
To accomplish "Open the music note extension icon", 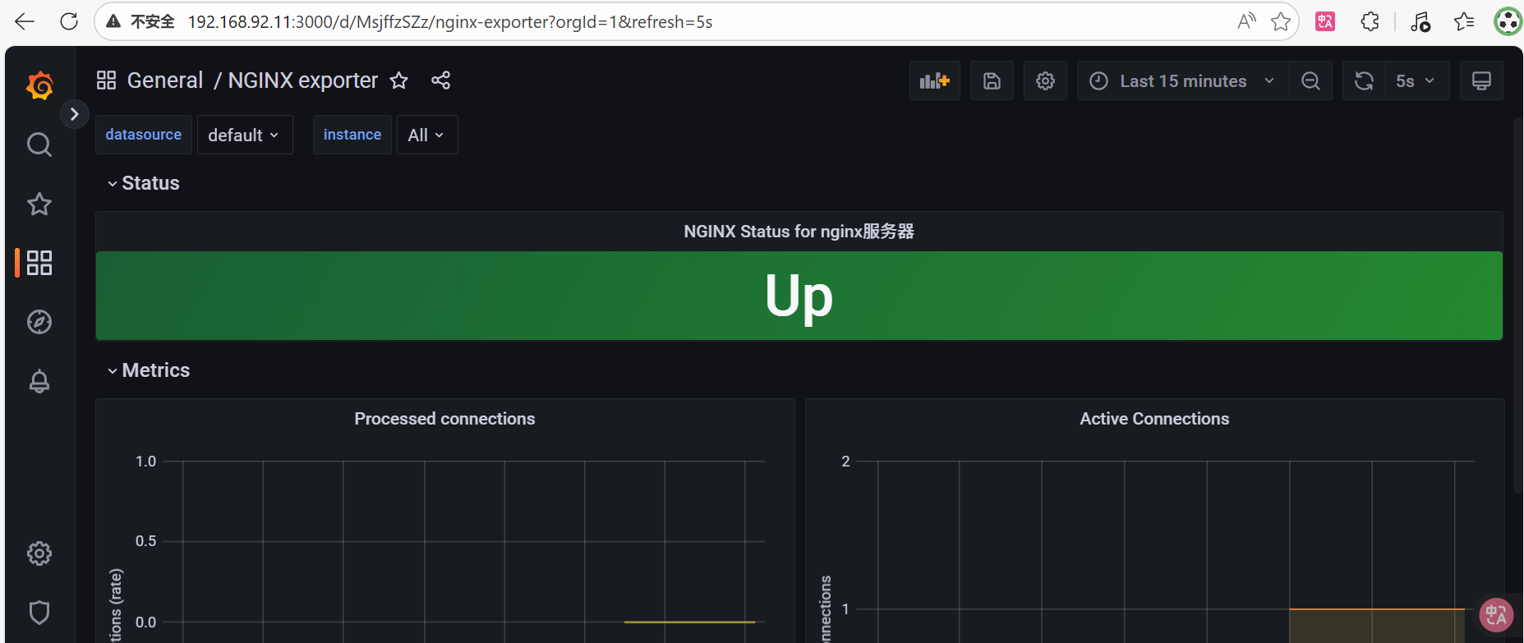I will (x=1420, y=22).
